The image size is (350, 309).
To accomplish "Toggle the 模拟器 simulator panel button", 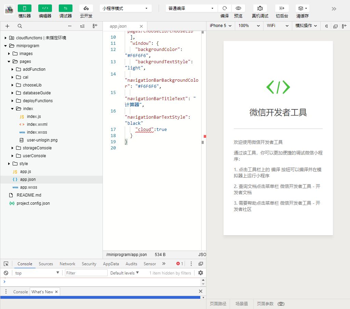I will 25,8.
